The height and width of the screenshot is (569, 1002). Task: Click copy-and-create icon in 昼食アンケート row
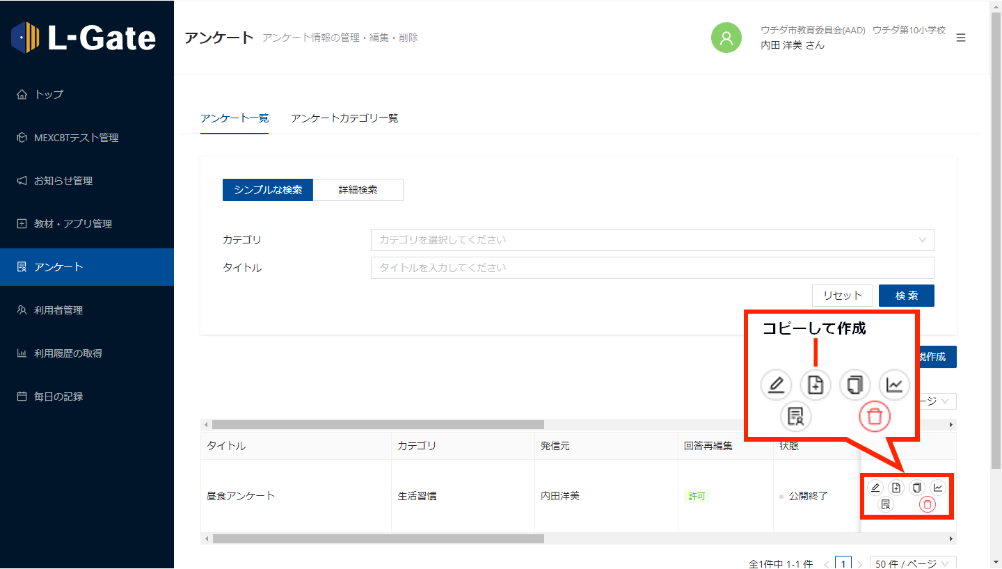tap(896, 488)
